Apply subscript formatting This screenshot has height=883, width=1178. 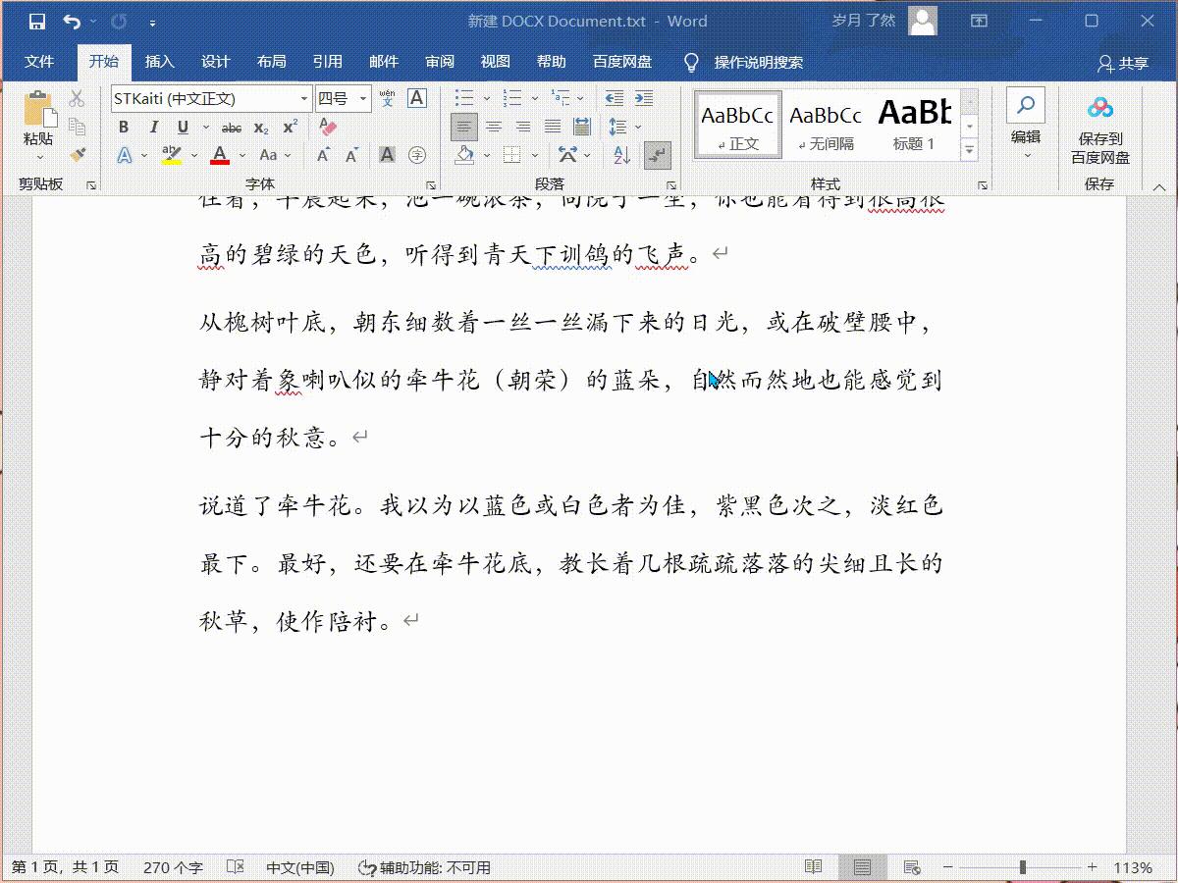(259, 127)
